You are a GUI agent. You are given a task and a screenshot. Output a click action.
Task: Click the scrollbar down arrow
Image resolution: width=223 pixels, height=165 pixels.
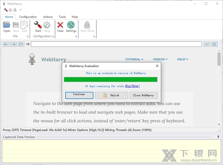(219, 125)
